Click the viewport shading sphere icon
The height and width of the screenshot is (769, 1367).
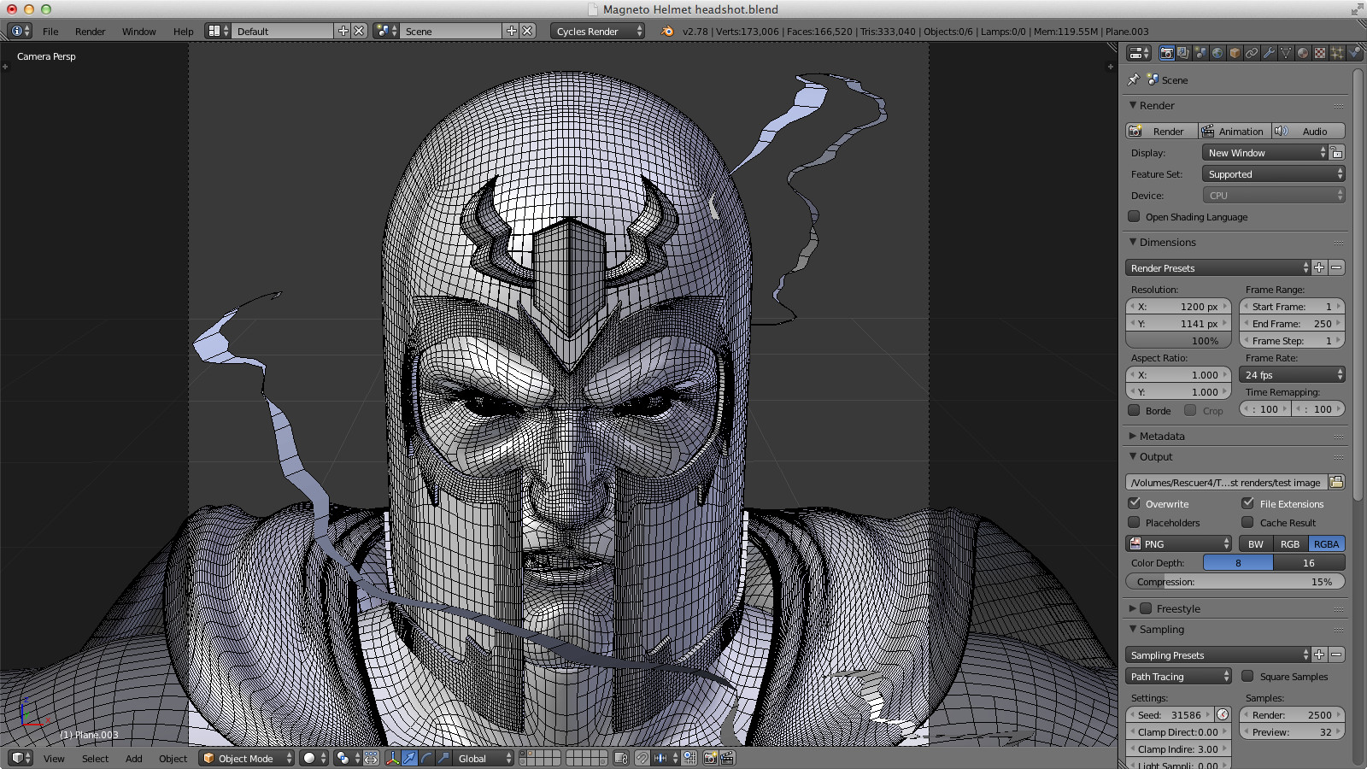tap(314, 758)
